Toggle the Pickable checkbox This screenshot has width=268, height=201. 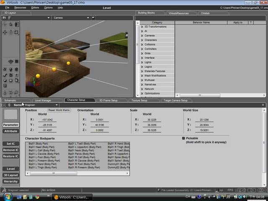coord(183,138)
